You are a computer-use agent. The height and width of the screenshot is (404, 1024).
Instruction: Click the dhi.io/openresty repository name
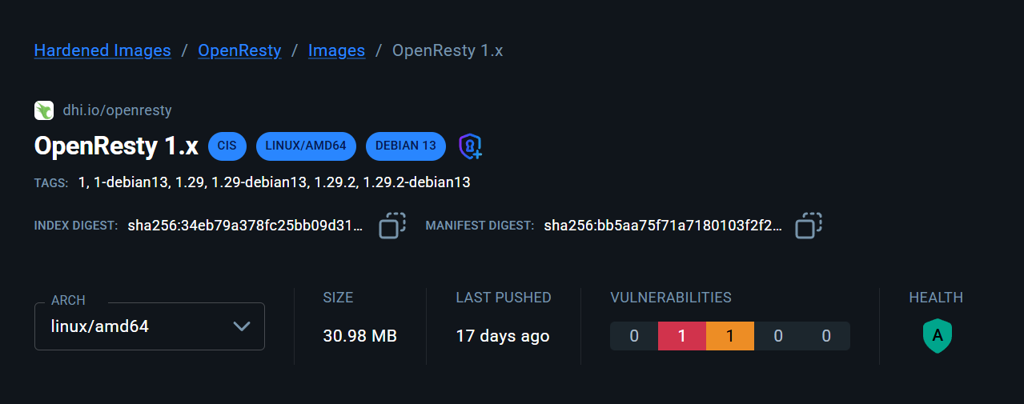click(x=117, y=110)
